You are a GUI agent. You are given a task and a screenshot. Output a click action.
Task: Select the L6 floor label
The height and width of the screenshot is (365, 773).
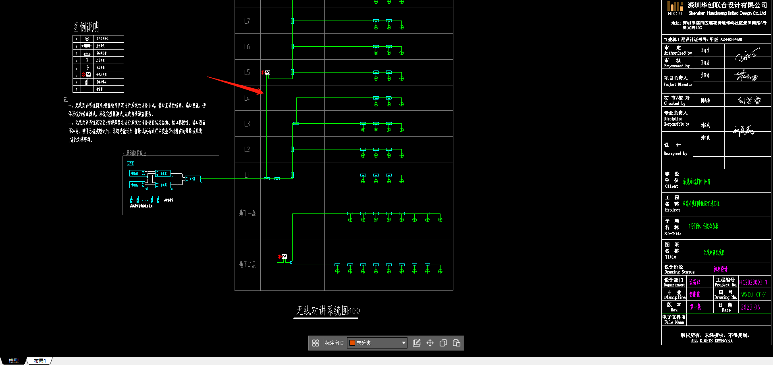(247, 47)
